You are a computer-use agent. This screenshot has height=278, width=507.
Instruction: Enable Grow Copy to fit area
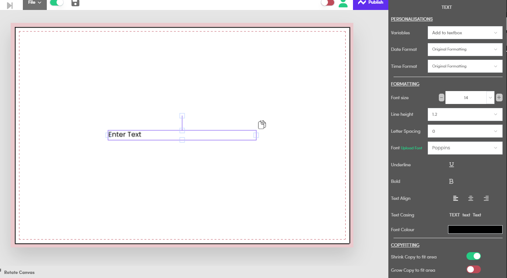click(473, 270)
